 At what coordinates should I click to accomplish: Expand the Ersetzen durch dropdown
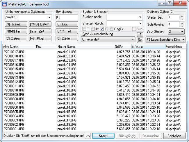point(140,23)
